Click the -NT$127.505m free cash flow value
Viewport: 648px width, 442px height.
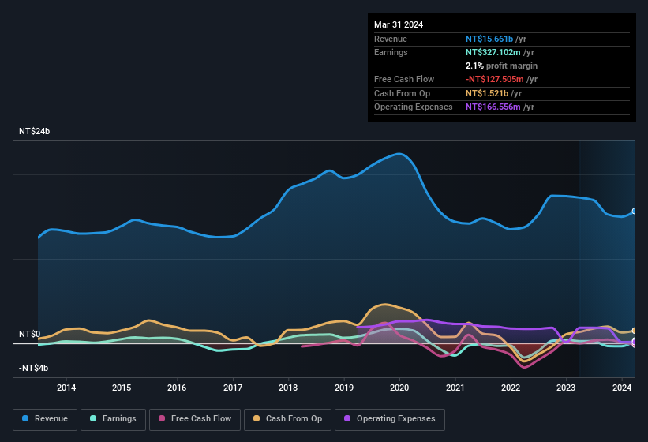tap(495, 79)
